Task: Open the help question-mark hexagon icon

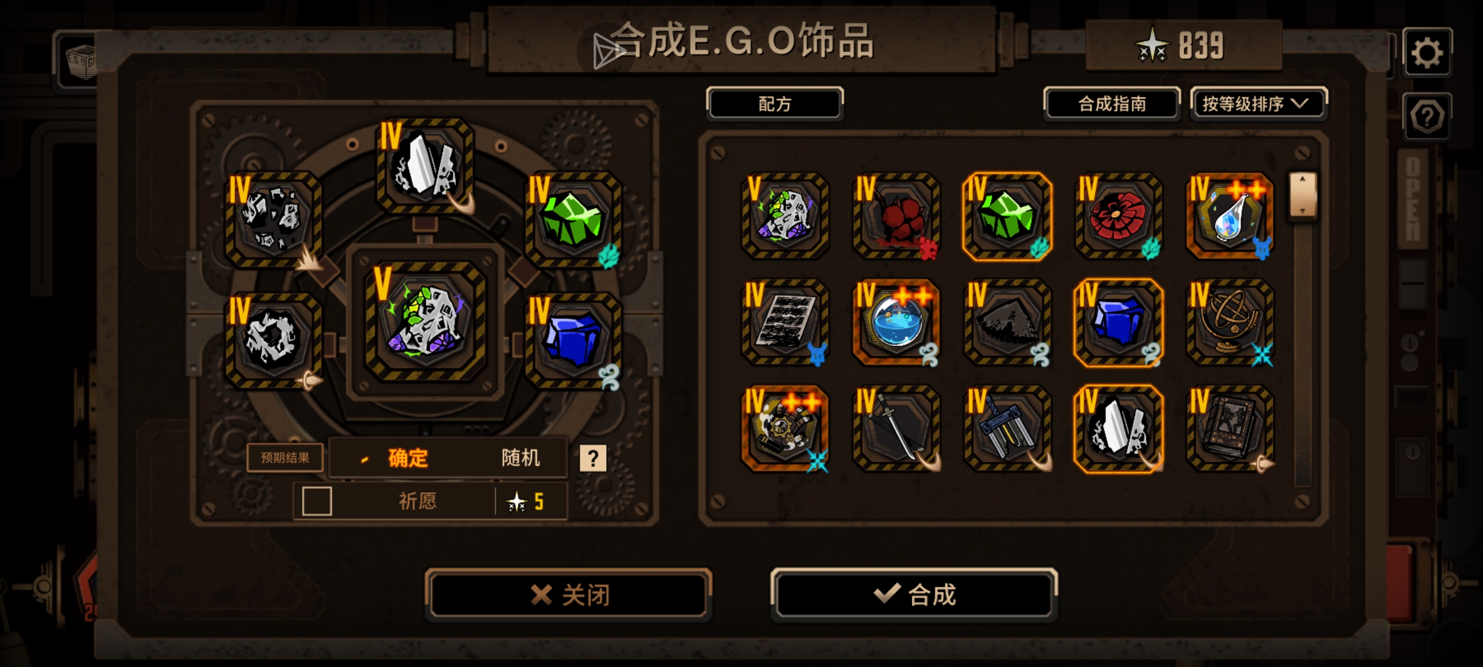Action: pos(1427,115)
